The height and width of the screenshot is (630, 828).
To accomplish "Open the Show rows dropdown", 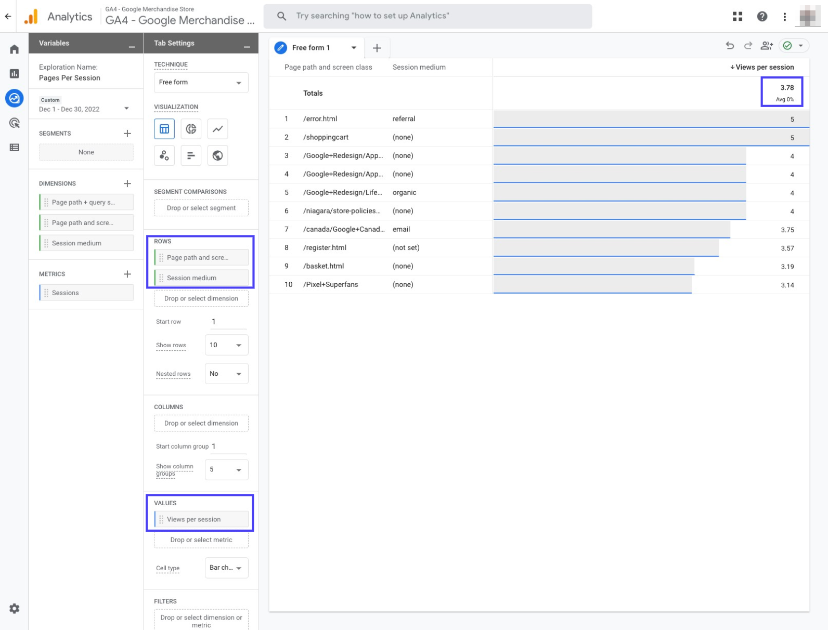I will (x=226, y=345).
